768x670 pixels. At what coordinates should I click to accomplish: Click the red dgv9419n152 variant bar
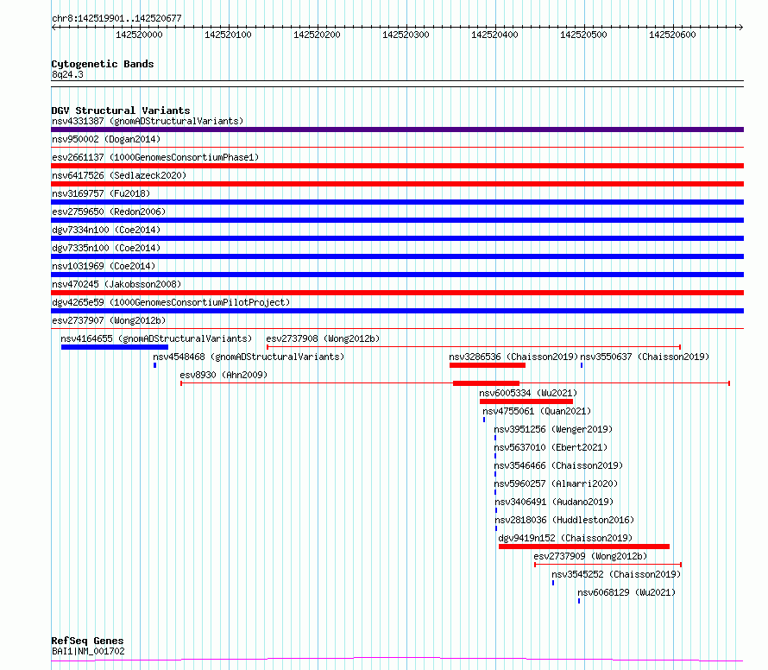point(584,547)
